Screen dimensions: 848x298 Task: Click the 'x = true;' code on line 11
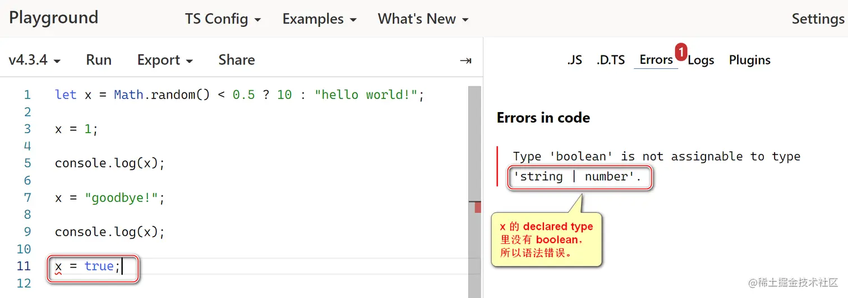(x=87, y=266)
